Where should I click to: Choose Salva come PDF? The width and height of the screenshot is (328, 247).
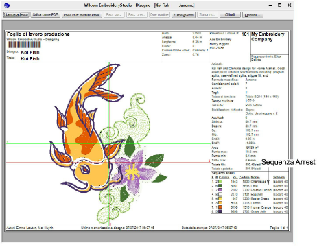[45, 14]
